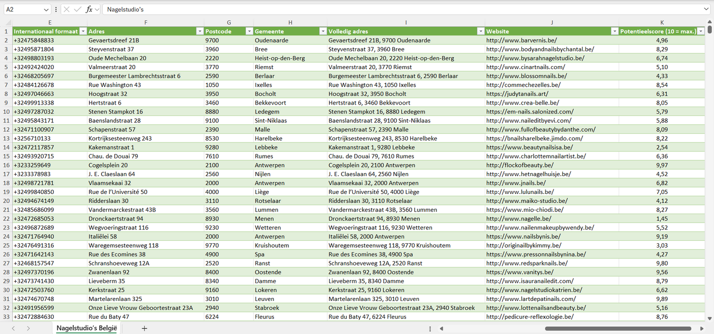
Task: Open the Postcode column filter dropdown
Action: (249, 31)
